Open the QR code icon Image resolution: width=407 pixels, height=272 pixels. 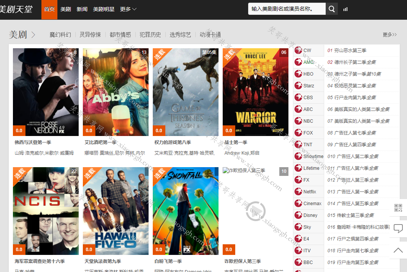(x=398, y=208)
